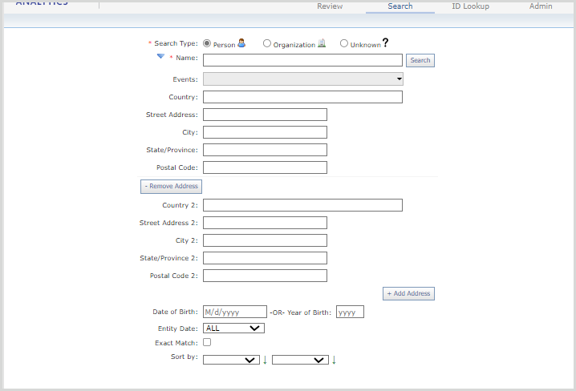Focus the Country 2 input field
This screenshot has height=391, width=576.
pyautogui.click(x=302, y=205)
